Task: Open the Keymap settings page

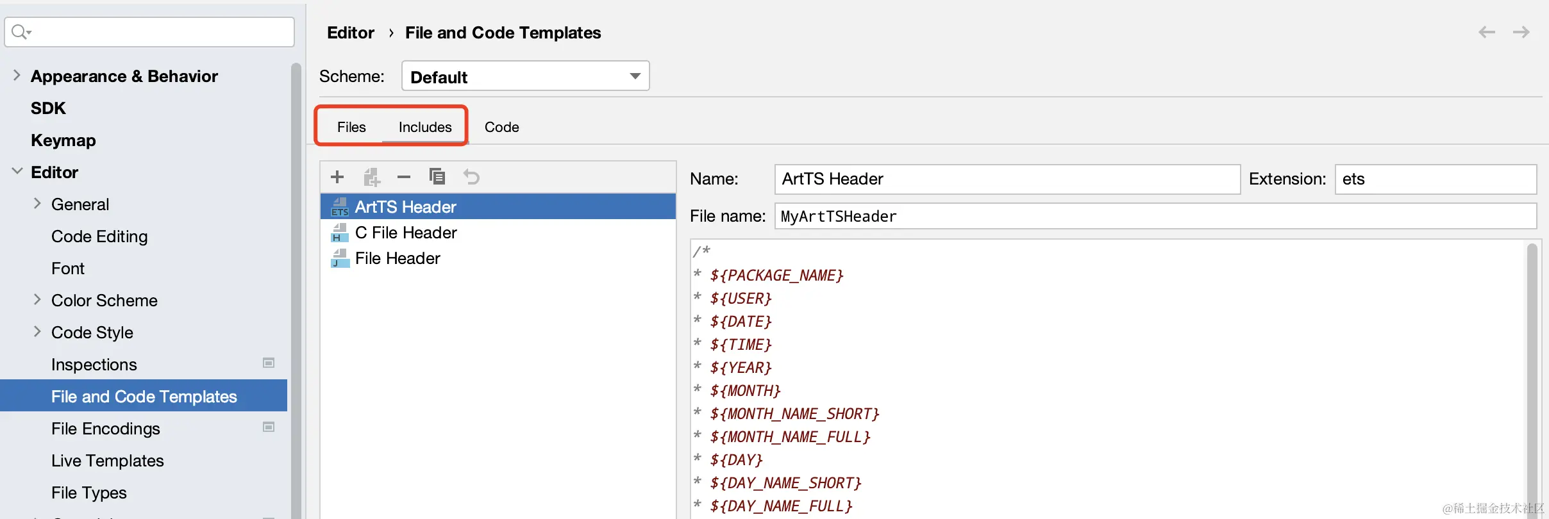Action: click(x=63, y=140)
